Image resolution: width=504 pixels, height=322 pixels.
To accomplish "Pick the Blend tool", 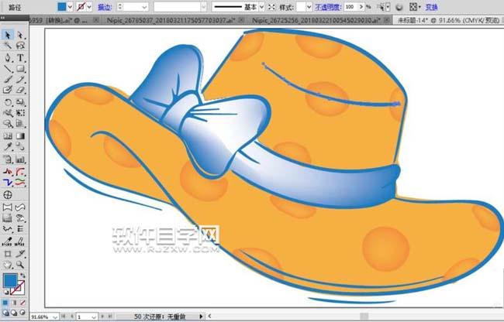I will click(x=20, y=146).
